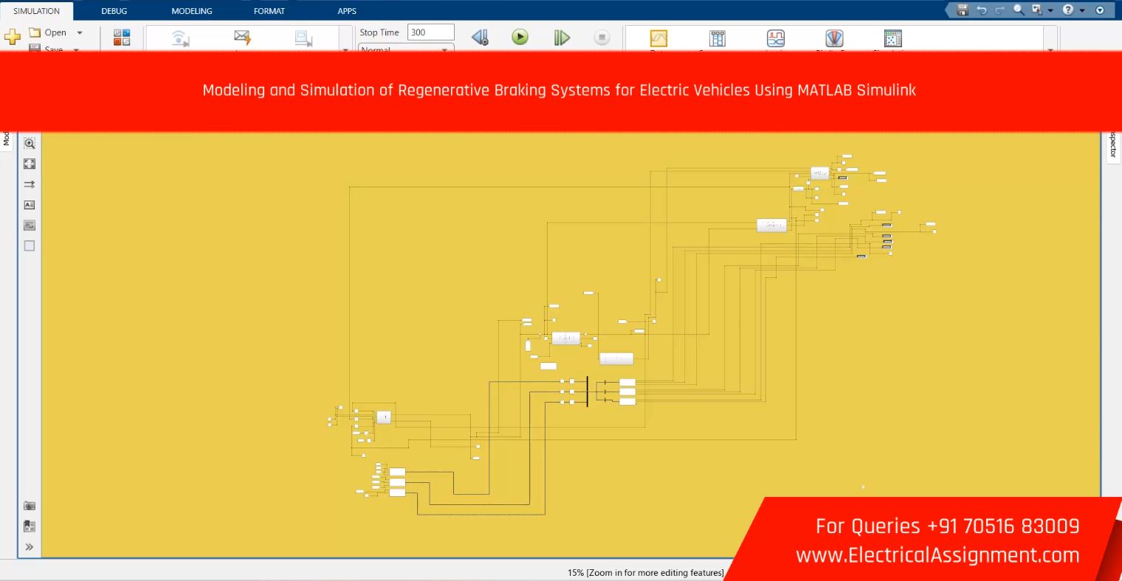Expand the Open button dropdown arrow
Screen dimensions: 1122x581
click(80, 32)
